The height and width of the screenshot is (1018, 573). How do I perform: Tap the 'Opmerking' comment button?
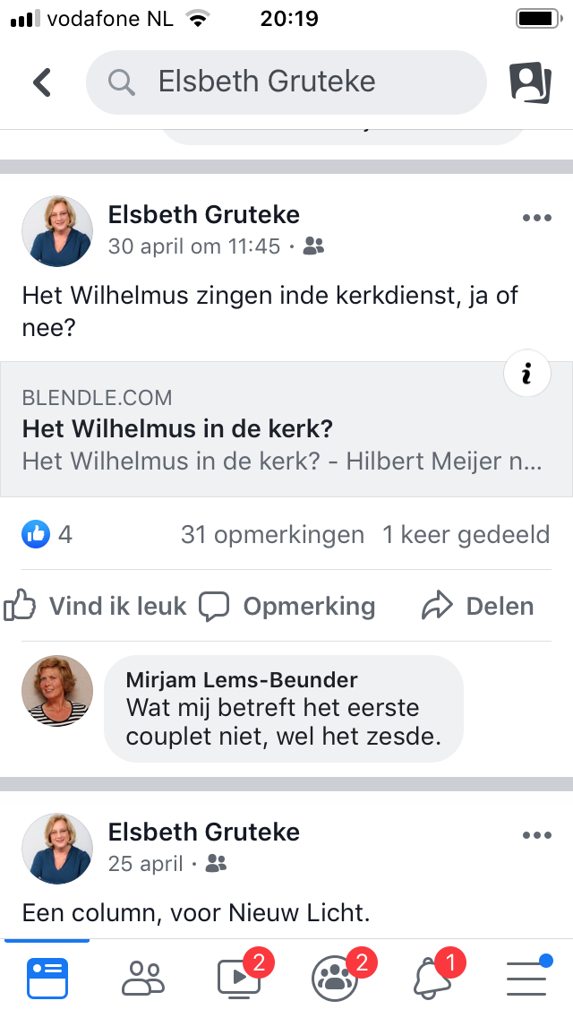point(286,607)
